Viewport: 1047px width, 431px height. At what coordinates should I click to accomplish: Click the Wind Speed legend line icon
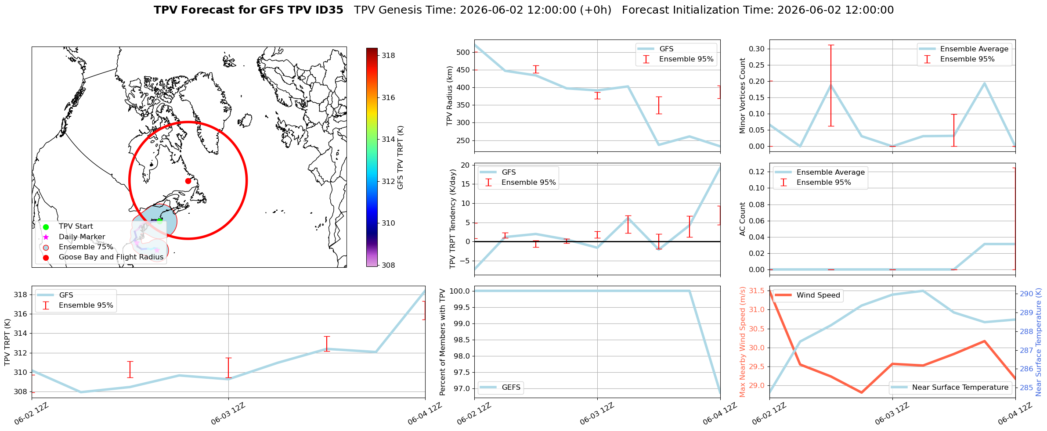(x=783, y=295)
